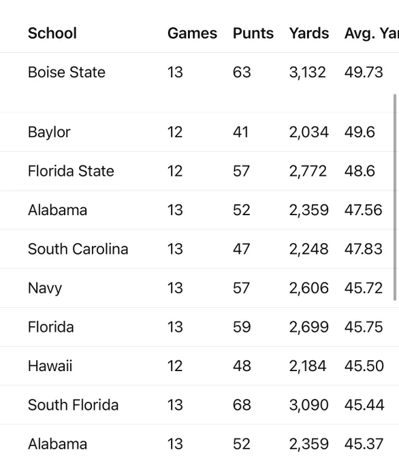Click the Hawaii school cell
Screen dimensions: 399x463
[50, 366]
